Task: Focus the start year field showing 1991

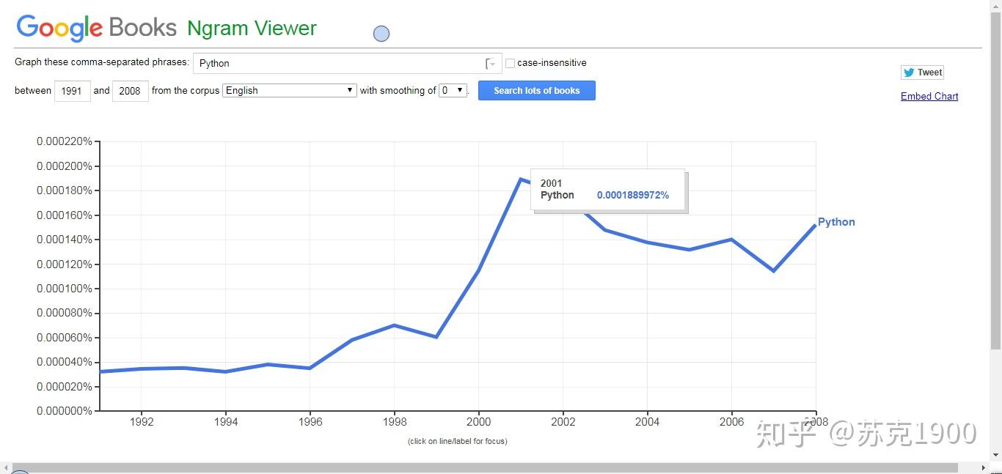Action: coord(72,91)
